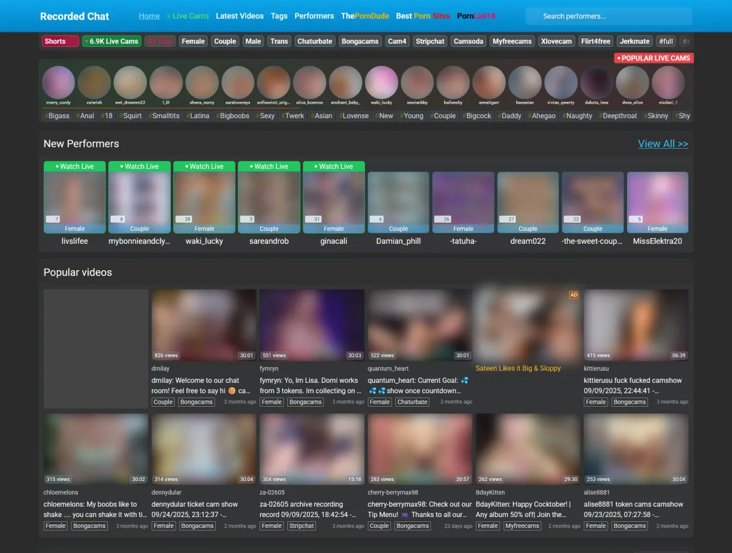Click the Recorded Chat site logo
The width and height of the screenshot is (732, 553).
point(74,16)
